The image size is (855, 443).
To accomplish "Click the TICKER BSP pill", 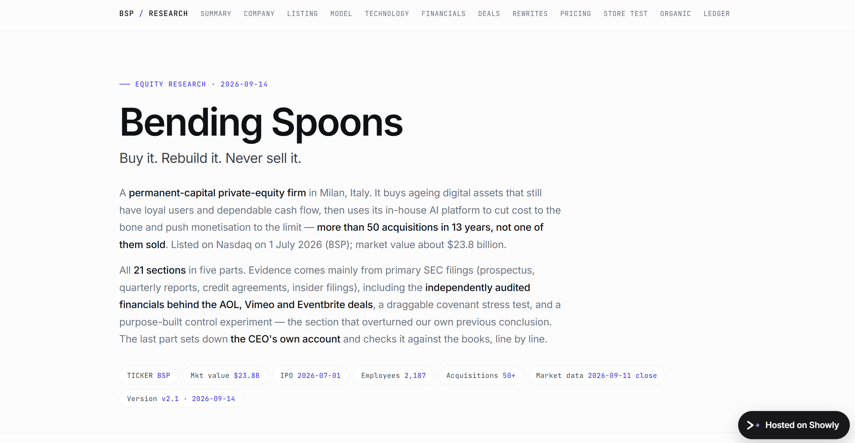I will pos(149,376).
